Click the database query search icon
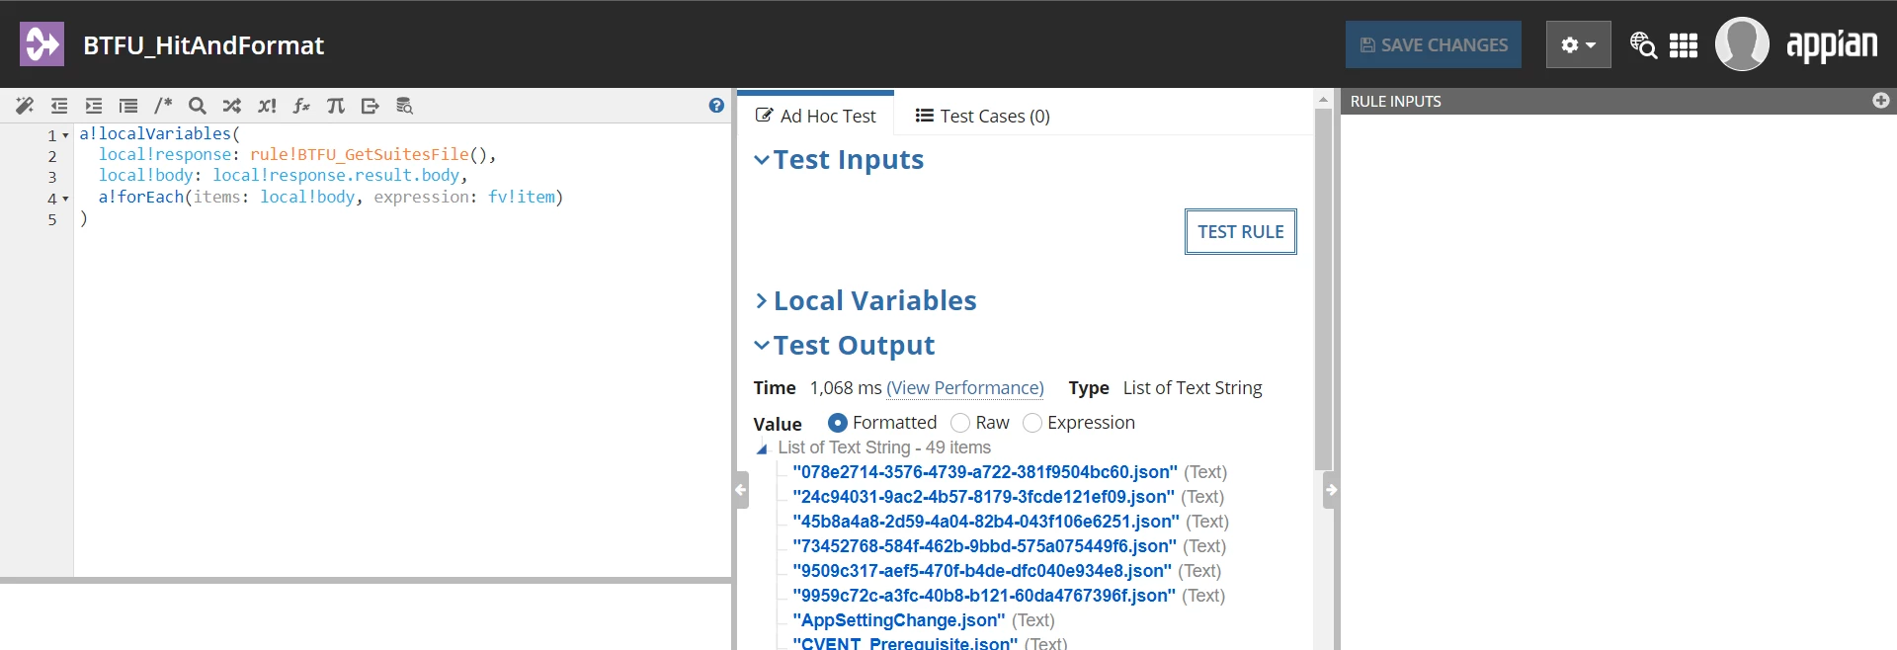Viewport: 1897px width, 650px height. coord(404,106)
